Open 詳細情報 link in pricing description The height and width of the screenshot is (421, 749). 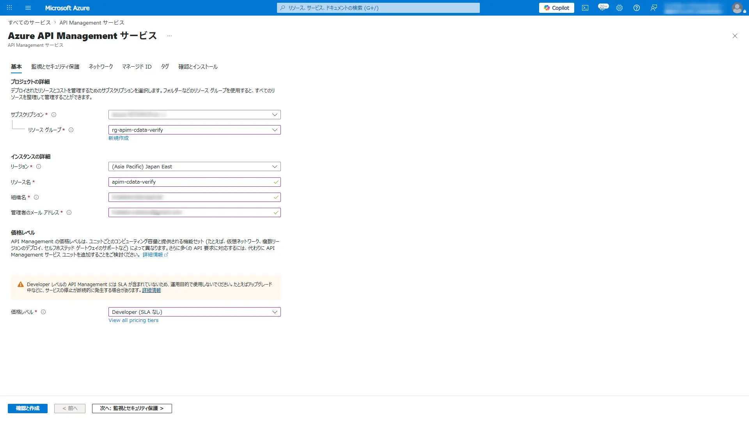[x=155, y=255]
